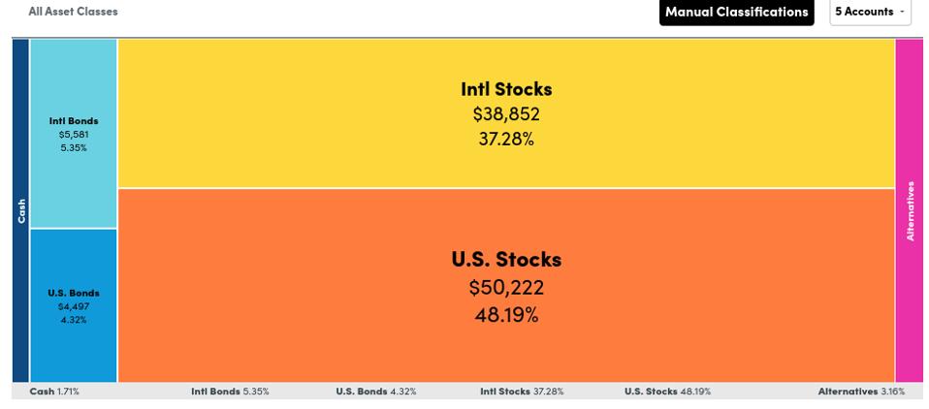The height and width of the screenshot is (409, 929).
Task: Select the light blue Intl Bonds block
Action: [74, 134]
